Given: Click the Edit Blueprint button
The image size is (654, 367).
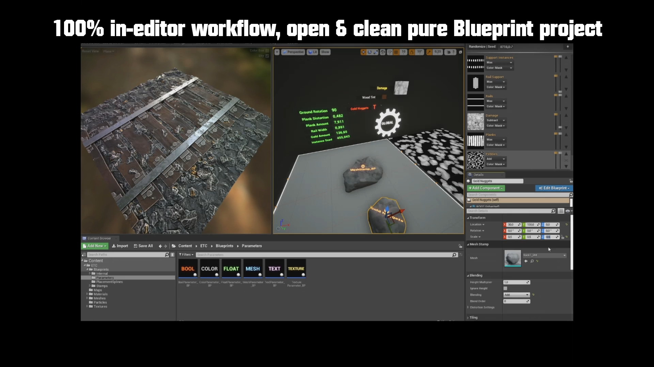Looking at the screenshot, I should (554, 188).
